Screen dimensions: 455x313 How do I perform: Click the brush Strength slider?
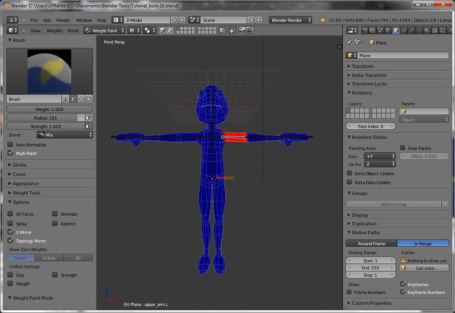pyautogui.click(x=45, y=126)
